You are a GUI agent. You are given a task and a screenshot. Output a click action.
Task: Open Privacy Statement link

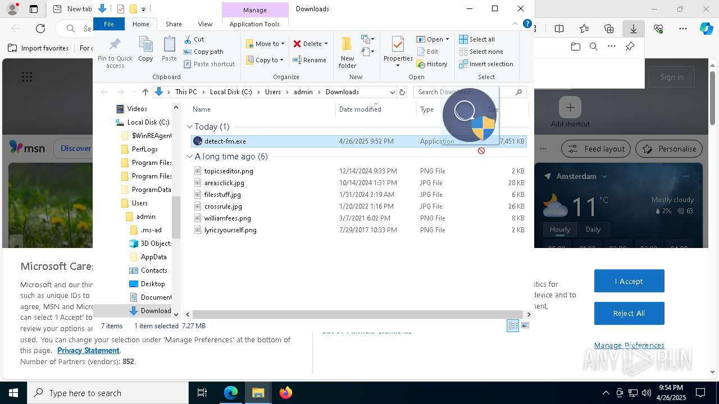click(x=88, y=350)
